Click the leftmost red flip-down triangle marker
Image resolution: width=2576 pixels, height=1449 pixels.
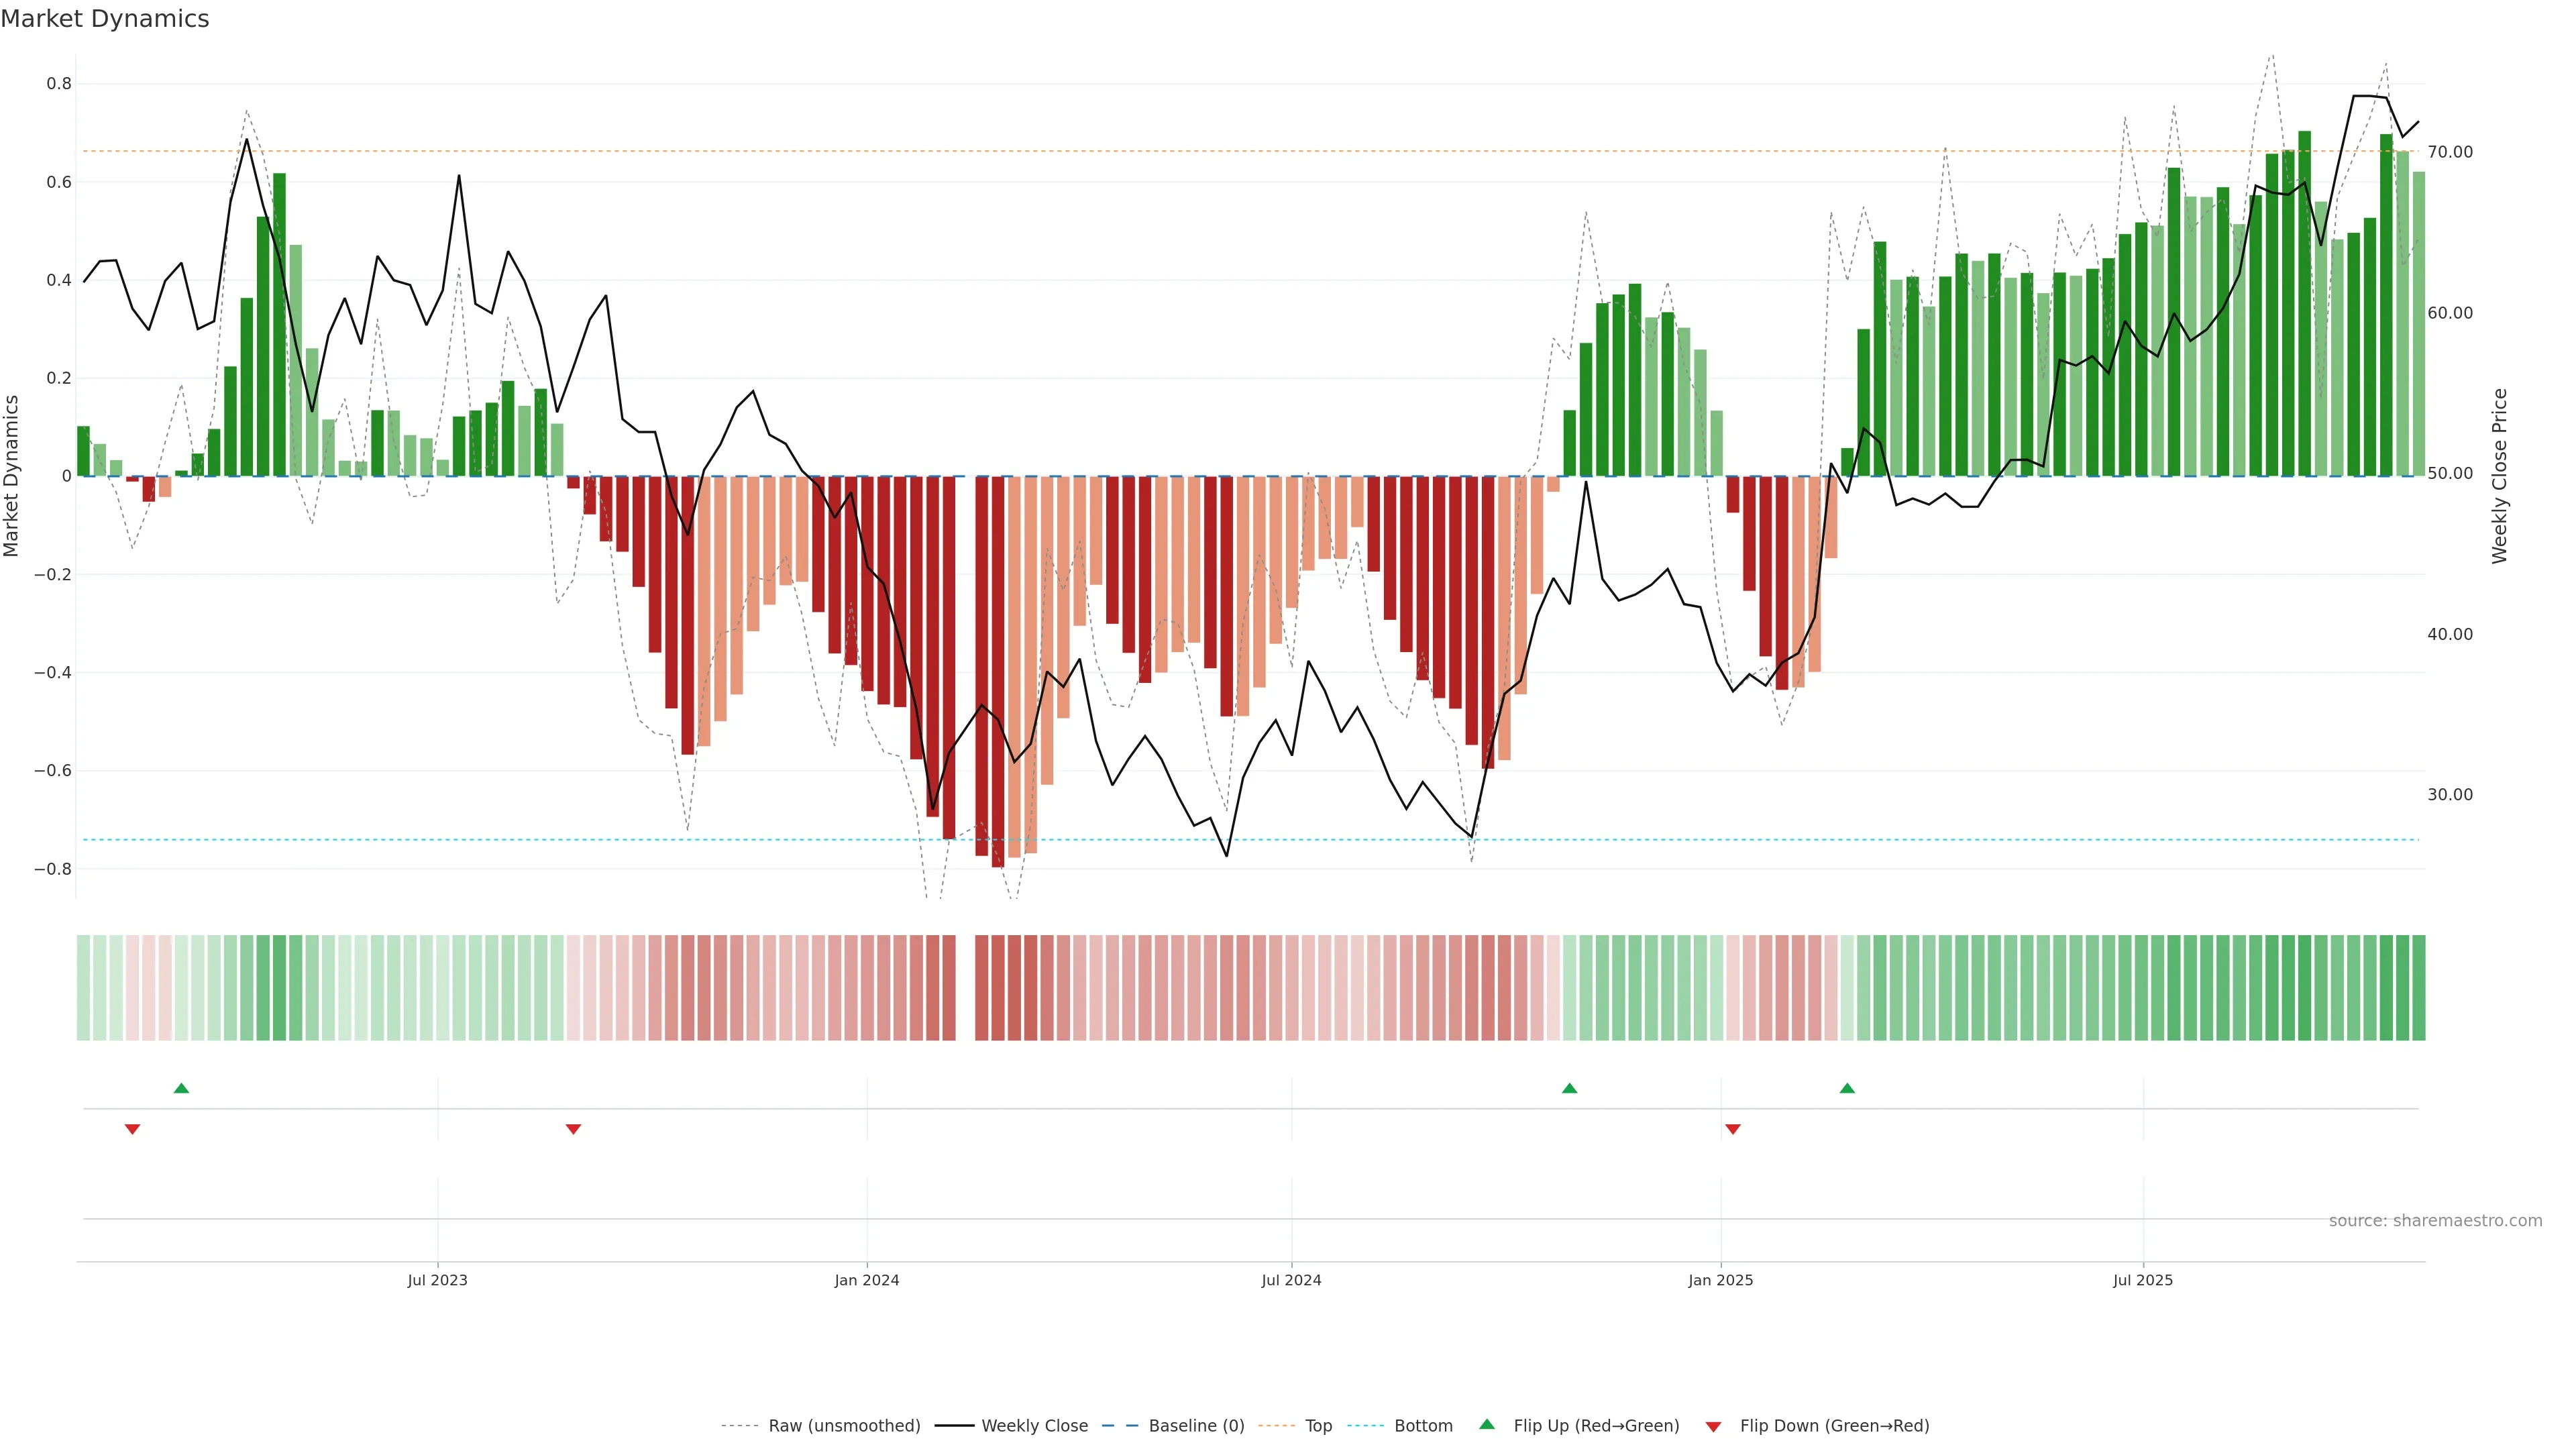132,1129
